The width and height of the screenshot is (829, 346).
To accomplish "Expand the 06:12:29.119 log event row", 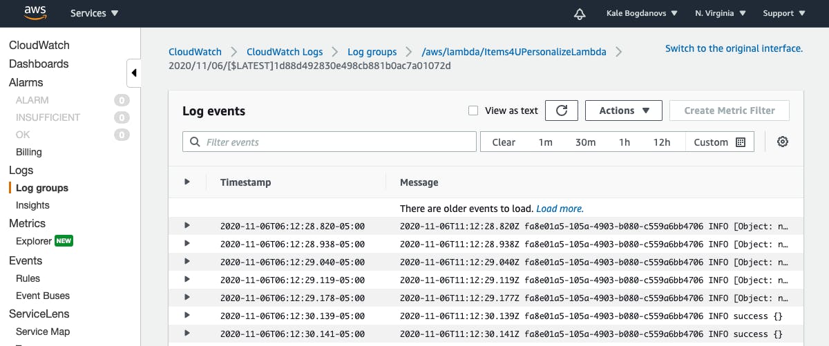I will 187,279.
